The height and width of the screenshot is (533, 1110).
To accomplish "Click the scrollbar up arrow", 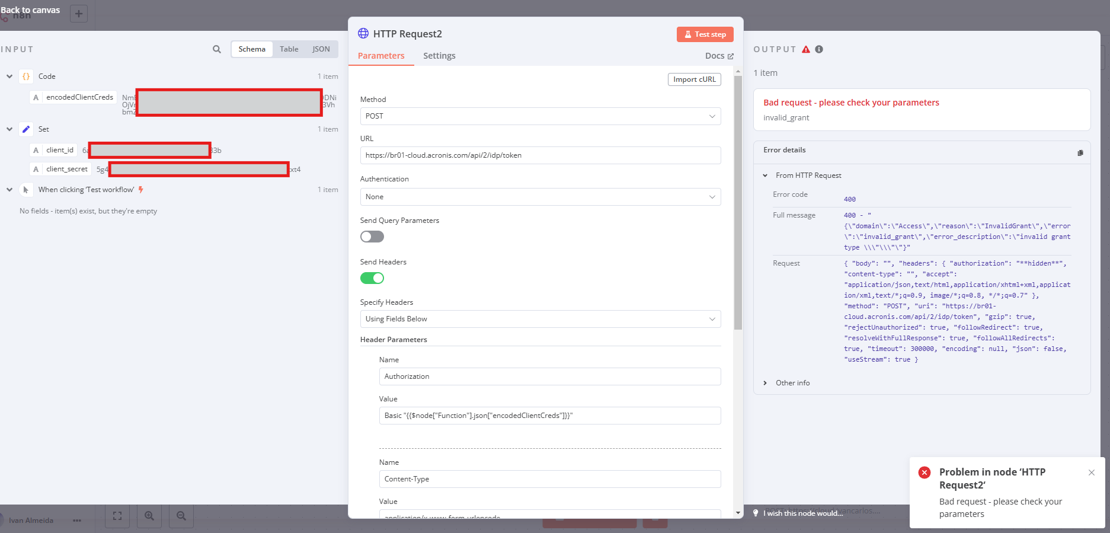I will 738,71.
